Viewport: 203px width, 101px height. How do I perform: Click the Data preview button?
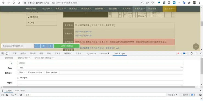(52, 73)
